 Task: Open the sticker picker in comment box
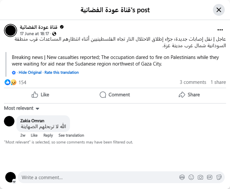coord(219,177)
